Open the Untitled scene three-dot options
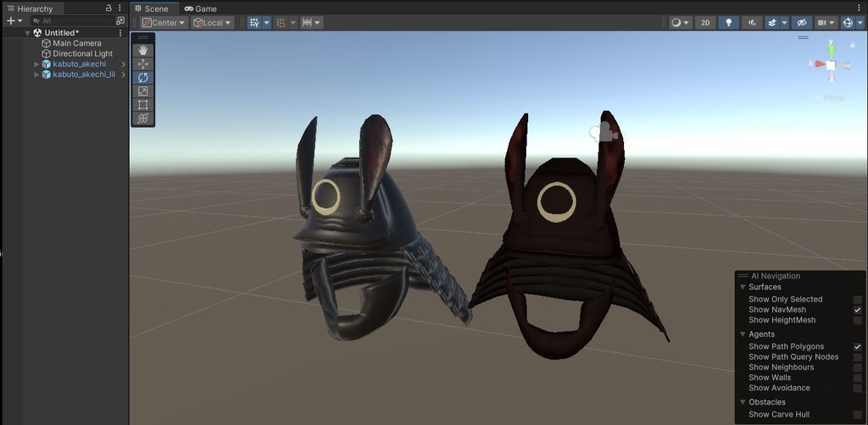The image size is (868, 425). click(x=120, y=33)
